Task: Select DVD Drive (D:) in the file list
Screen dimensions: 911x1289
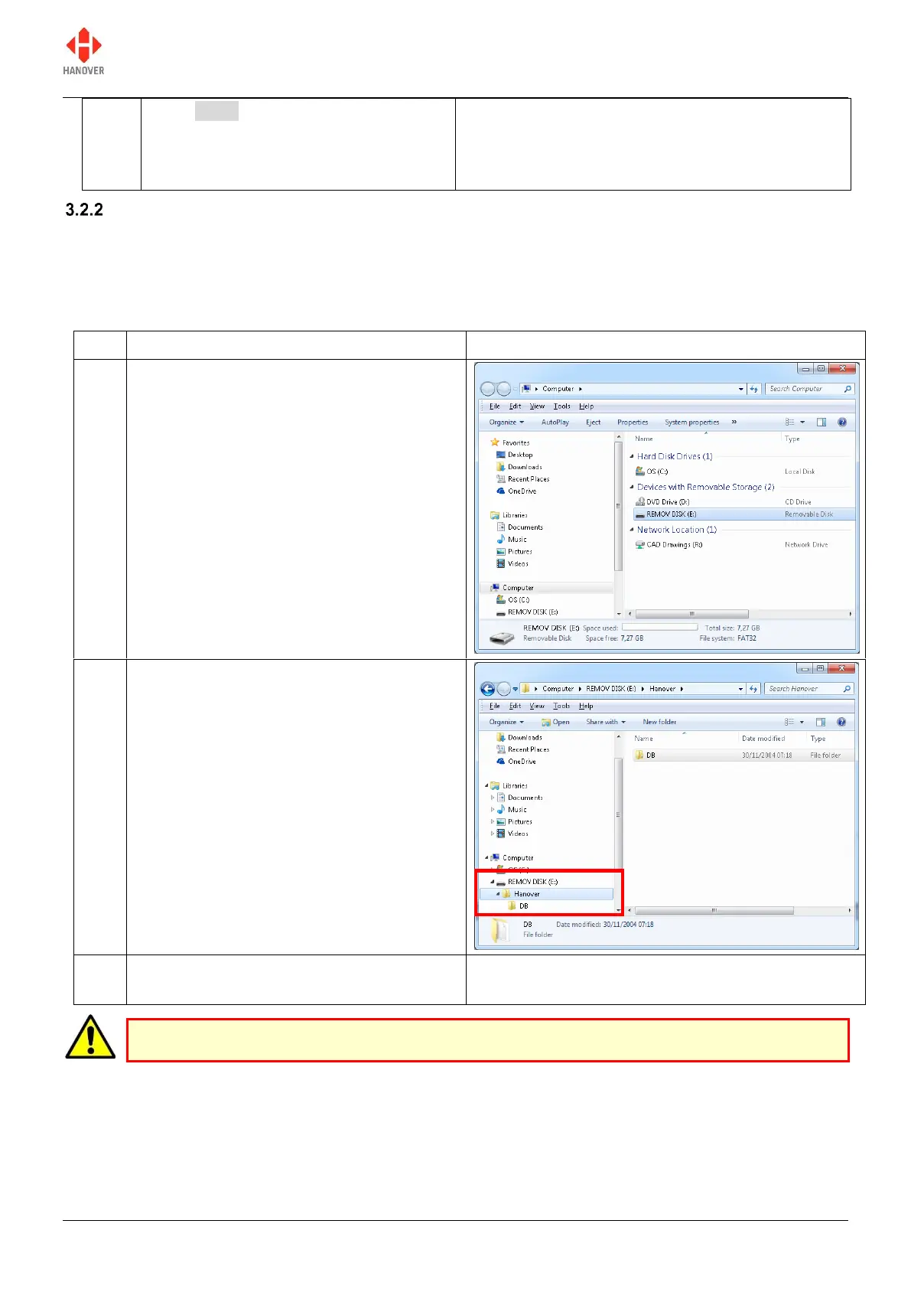Action: (x=662, y=502)
